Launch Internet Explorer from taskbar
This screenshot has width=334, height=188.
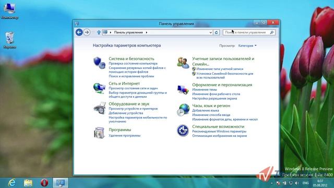[12, 183]
